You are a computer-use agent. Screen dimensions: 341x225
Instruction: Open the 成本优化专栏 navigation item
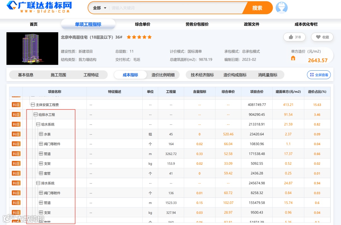(x=306, y=24)
